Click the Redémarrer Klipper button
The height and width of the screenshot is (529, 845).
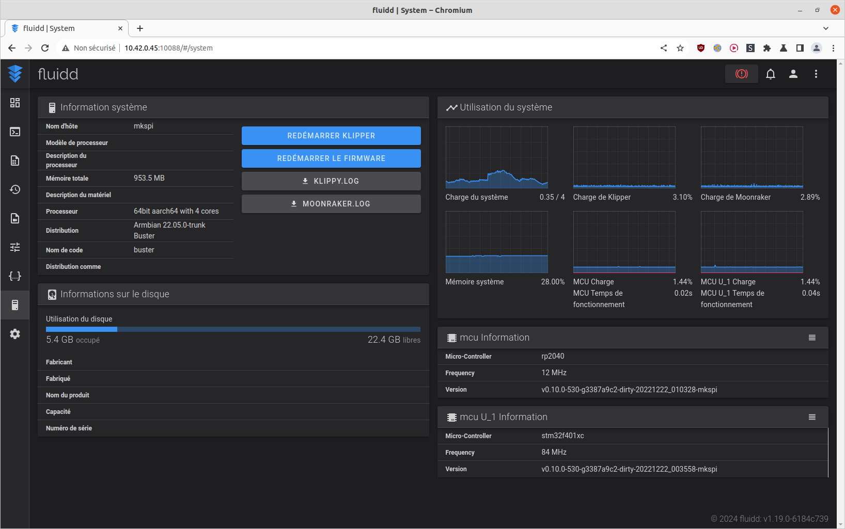point(331,136)
